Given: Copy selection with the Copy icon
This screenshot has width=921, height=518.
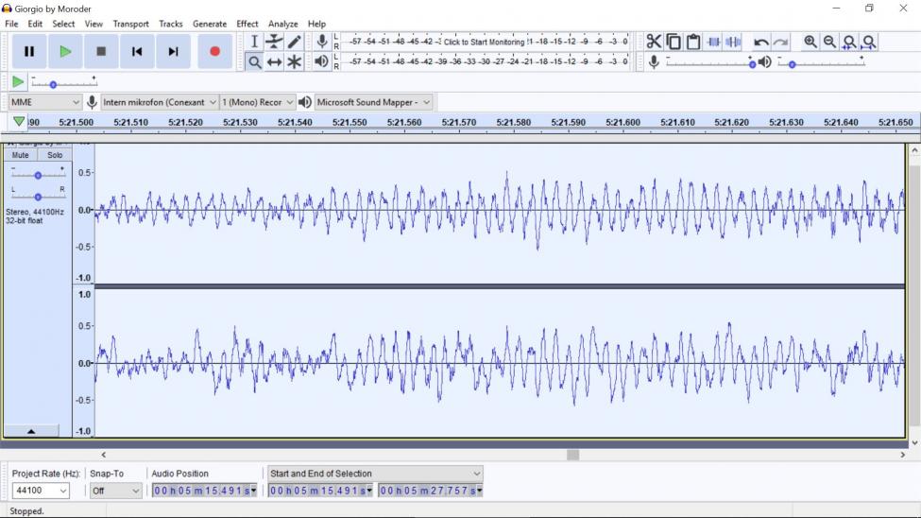Looking at the screenshot, I should [x=674, y=42].
